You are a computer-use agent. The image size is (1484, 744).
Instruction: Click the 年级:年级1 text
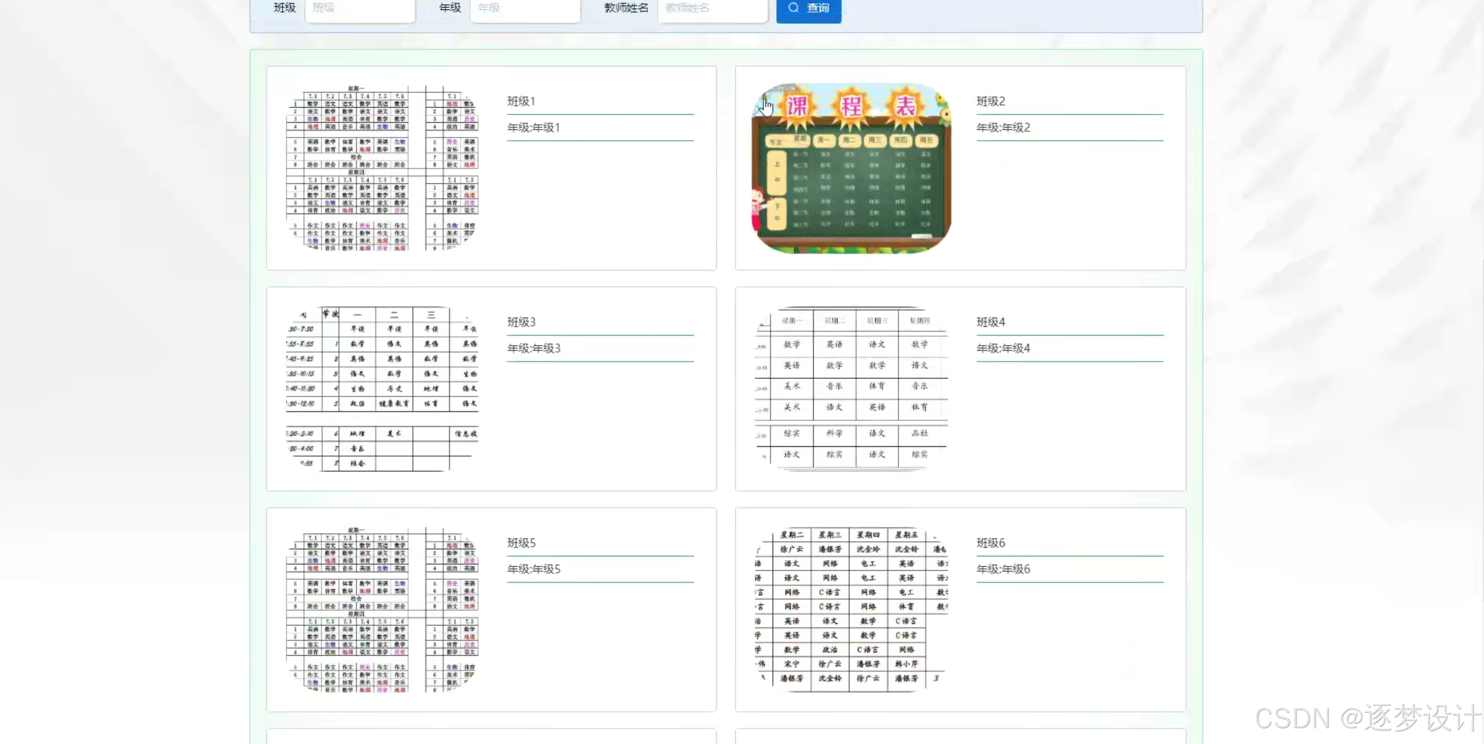point(533,127)
